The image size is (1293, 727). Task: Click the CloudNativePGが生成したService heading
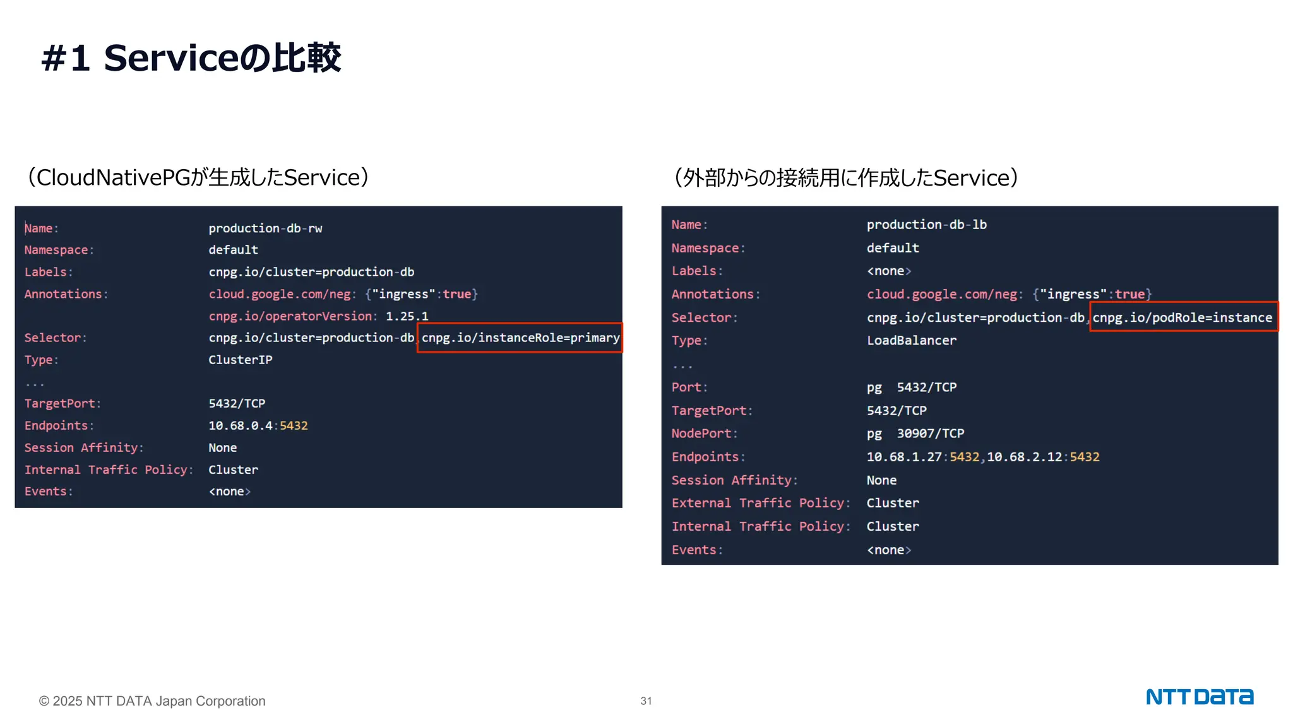coord(198,177)
